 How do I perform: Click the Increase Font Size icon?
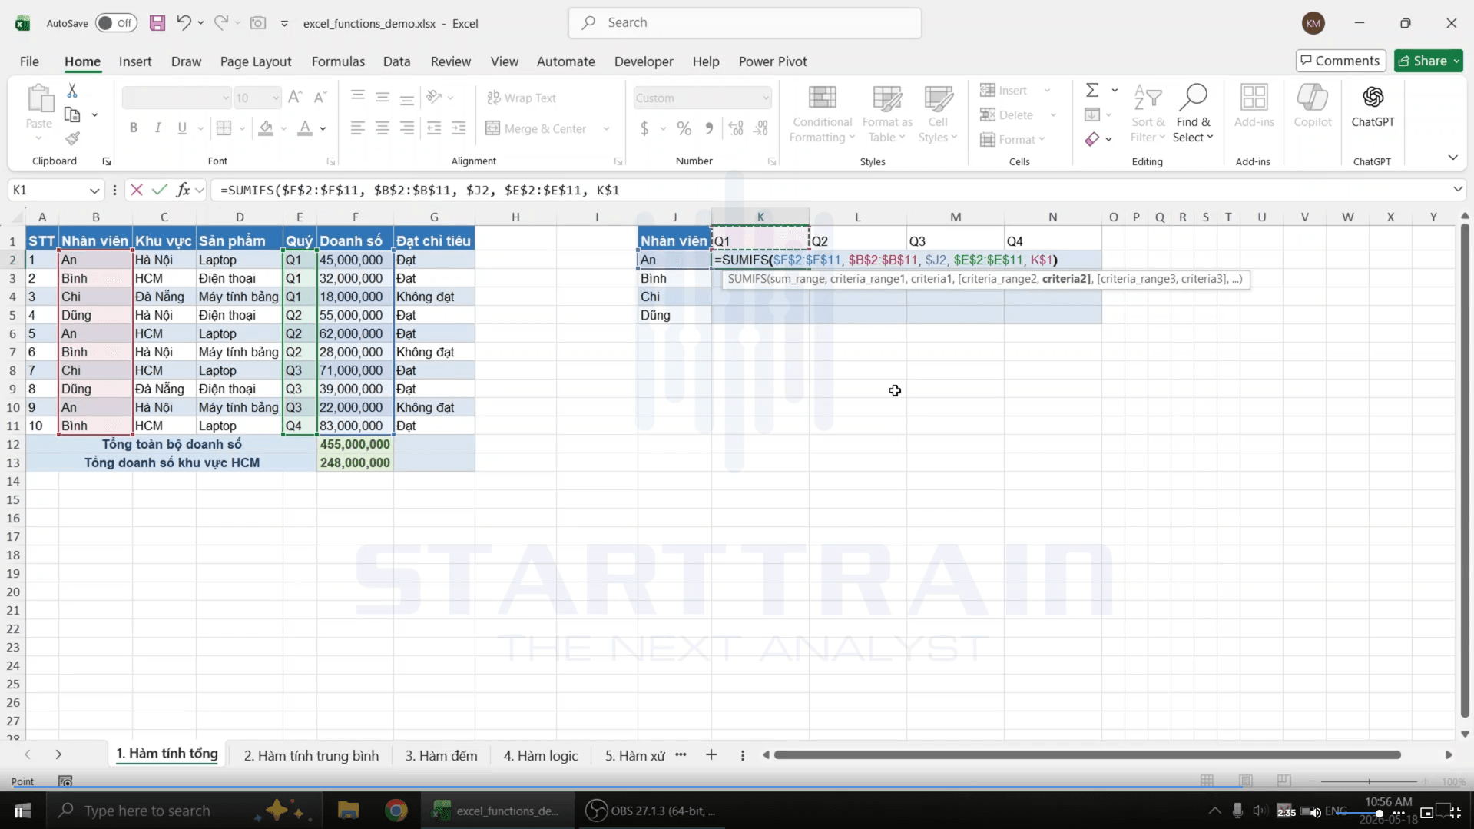tap(295, 97)
